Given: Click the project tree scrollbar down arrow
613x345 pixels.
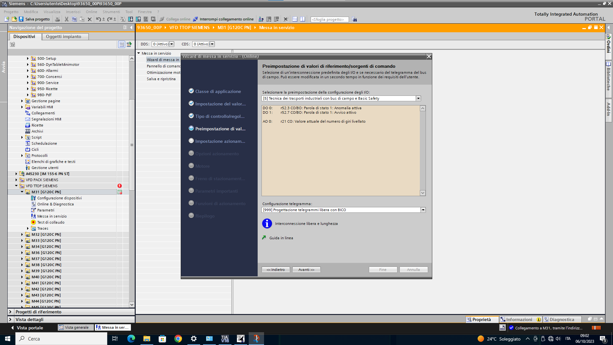Looking at the screenshot, I should [x=132, y=305].
